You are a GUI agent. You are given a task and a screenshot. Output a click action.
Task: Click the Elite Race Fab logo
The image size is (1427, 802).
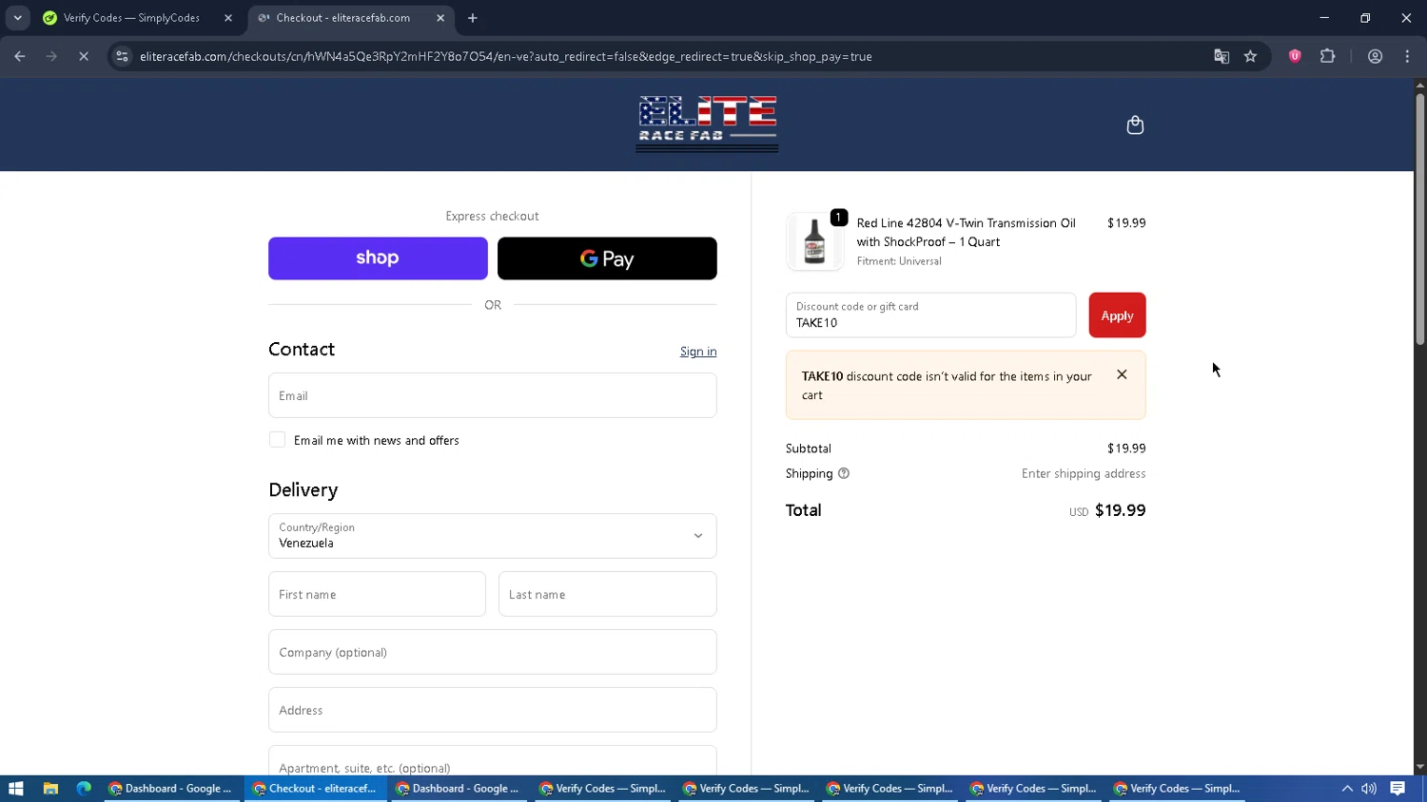707,124
